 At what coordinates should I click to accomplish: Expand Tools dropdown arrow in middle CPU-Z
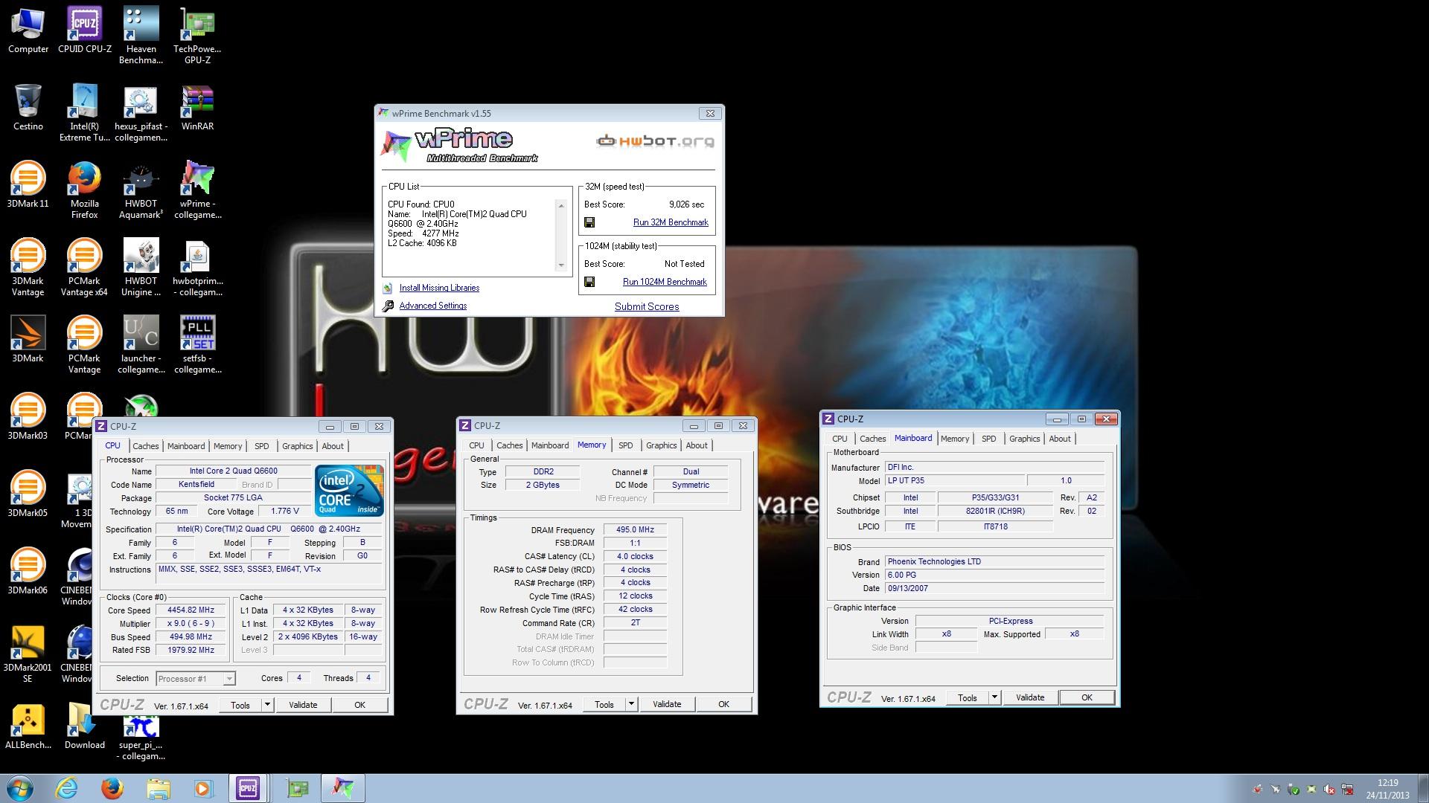(x=631, y=704)
